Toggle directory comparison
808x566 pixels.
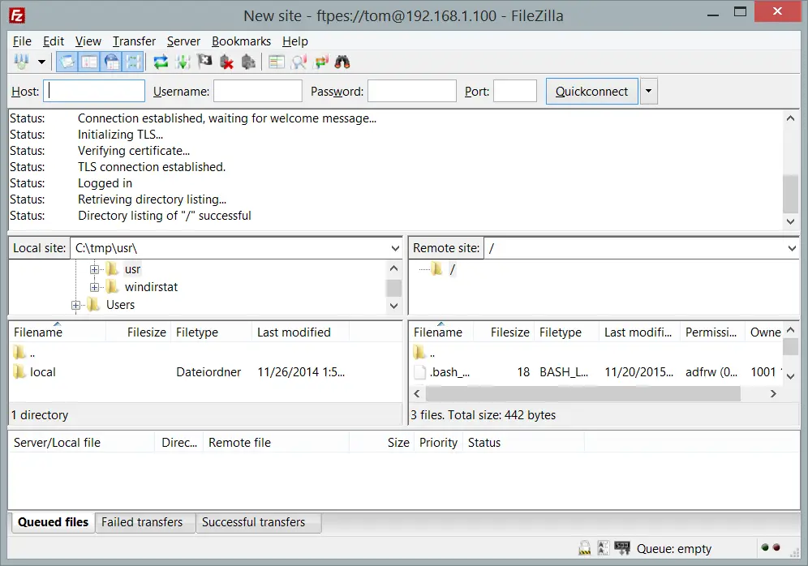click(x=299, y=62)
